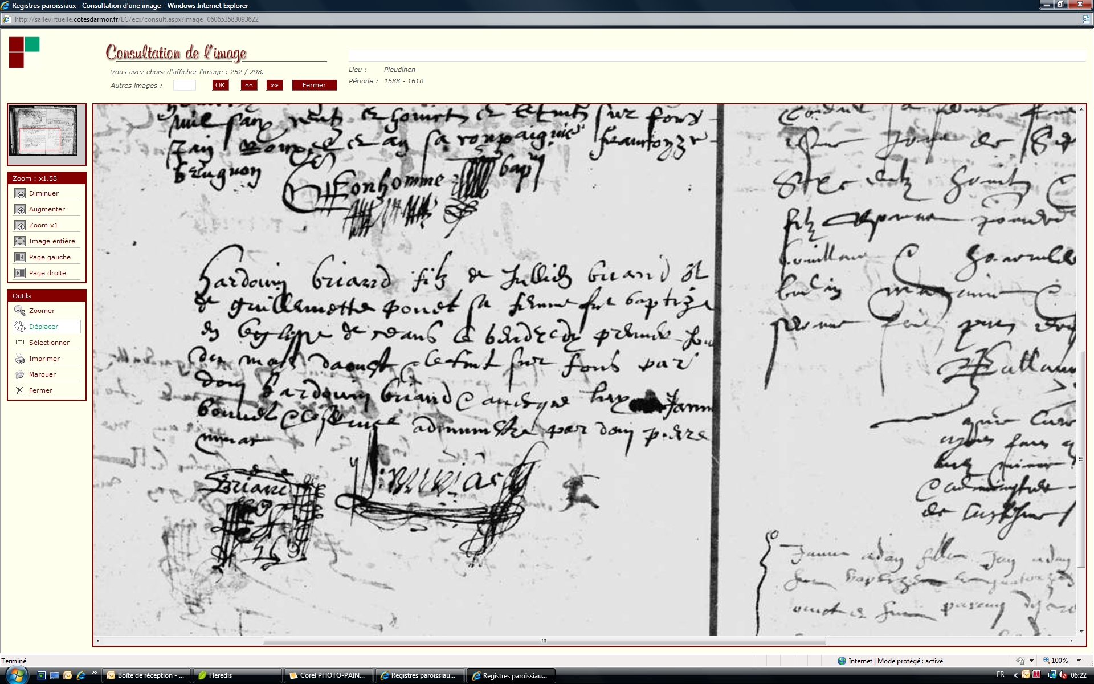Click the Marquer bookmark tool
The height and width of the screenshot is (684, 1094).
coord(20,375)
